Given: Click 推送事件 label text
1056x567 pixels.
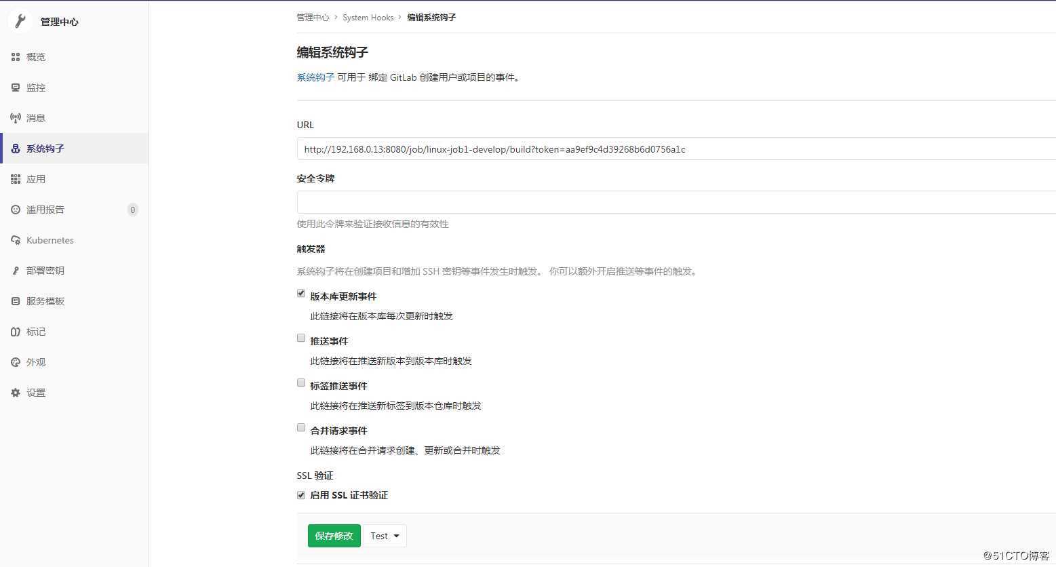Looking at the screenshot, I should click(x=329, y=341).
